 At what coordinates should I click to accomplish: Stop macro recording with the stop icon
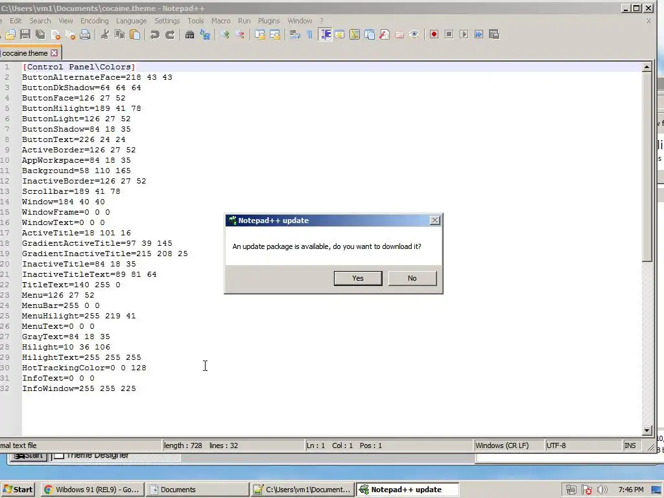(449, 35)
